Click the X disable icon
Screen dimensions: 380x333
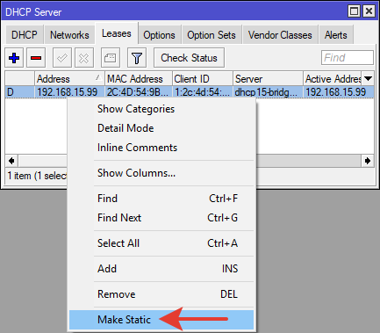(x=84, y=58)
